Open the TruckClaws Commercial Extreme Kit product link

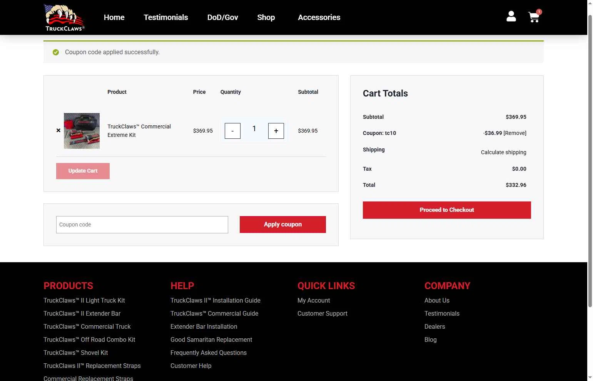tap(139, 131)
